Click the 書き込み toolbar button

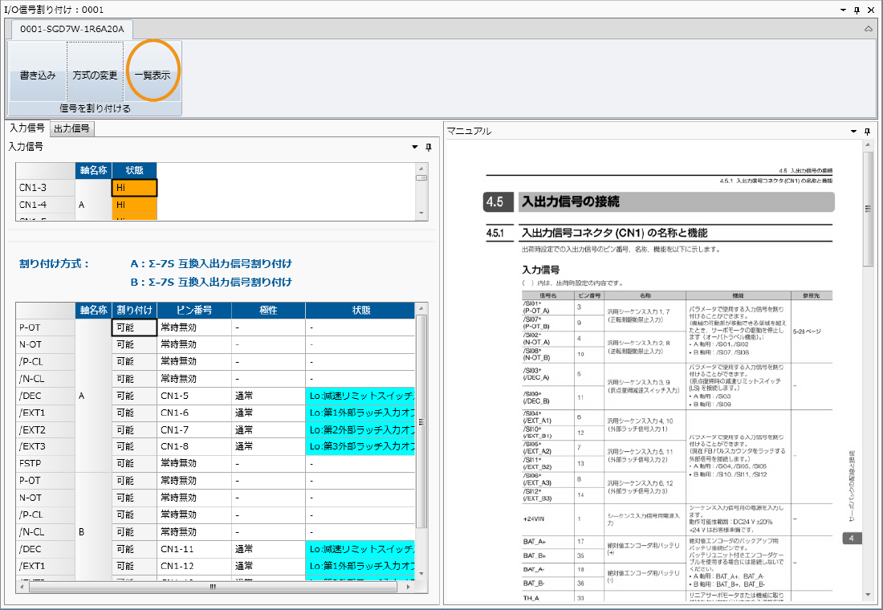click(x=38, y=75)
